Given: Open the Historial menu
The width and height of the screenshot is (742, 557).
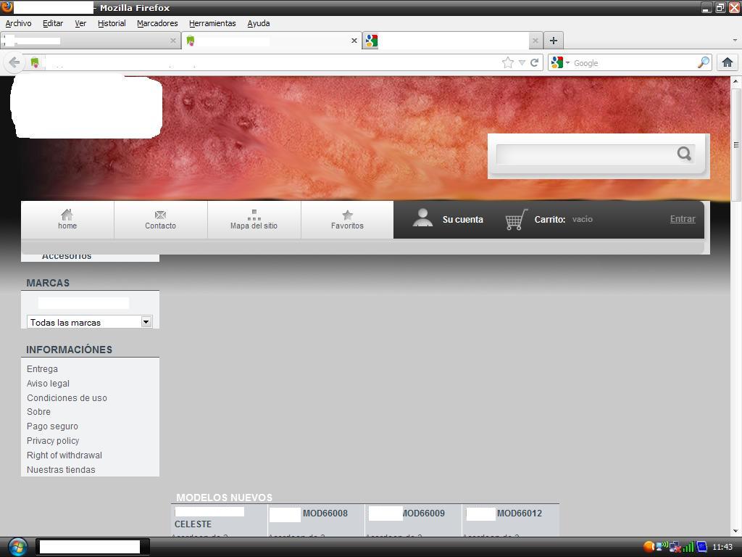Looking at the screenshot, I should point(112,23).
